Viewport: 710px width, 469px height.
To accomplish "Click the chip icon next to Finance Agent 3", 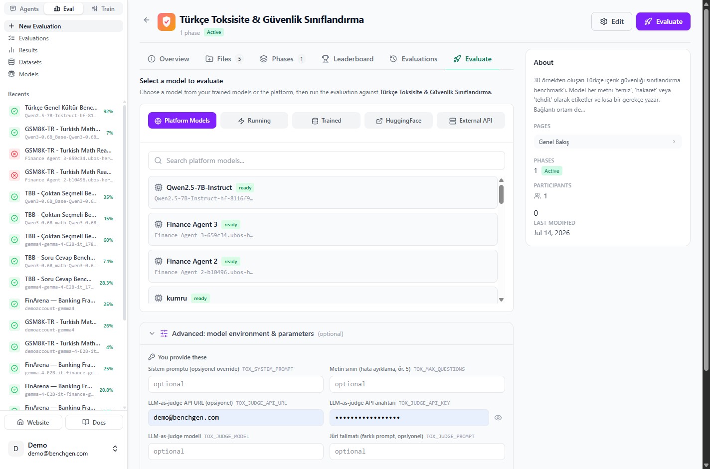I will click(x=159, y=224).
